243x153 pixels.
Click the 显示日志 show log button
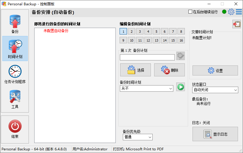215,134
